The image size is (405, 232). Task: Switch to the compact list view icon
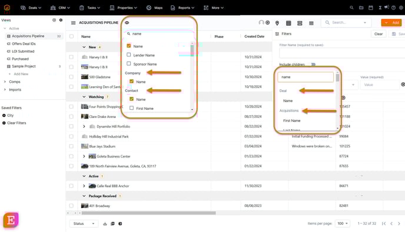[x=311, y=23]
